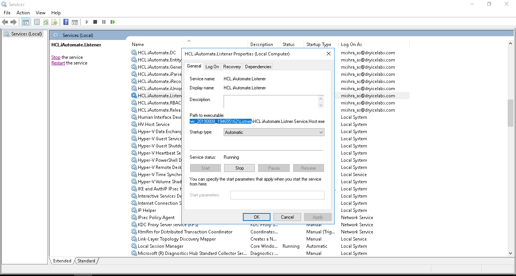Screen dimensions: 516x276
Task: Click the gear icon beside KtmRm service
Action: (x=134, y=232)
